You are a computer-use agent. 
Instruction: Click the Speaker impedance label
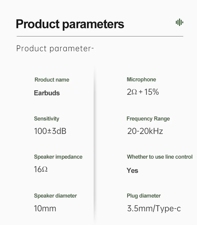coord(58,157)
